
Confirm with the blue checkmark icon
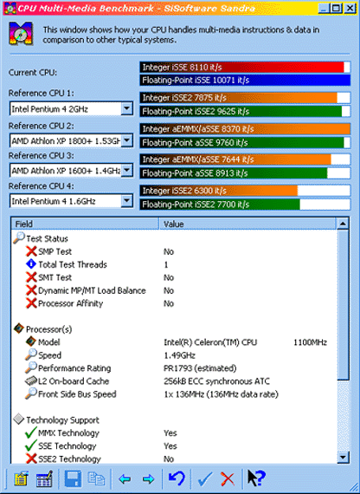[x=205, y=479]
